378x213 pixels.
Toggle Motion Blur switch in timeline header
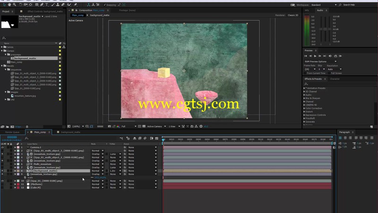[x=145, y=138]
